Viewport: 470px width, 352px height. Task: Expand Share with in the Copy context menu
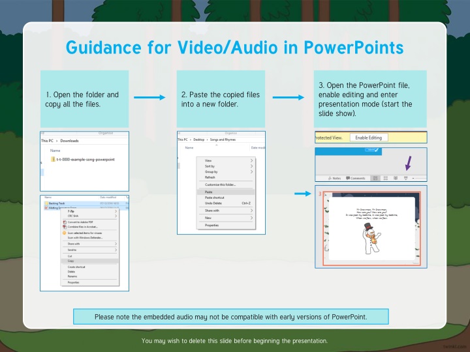(89, 244)
